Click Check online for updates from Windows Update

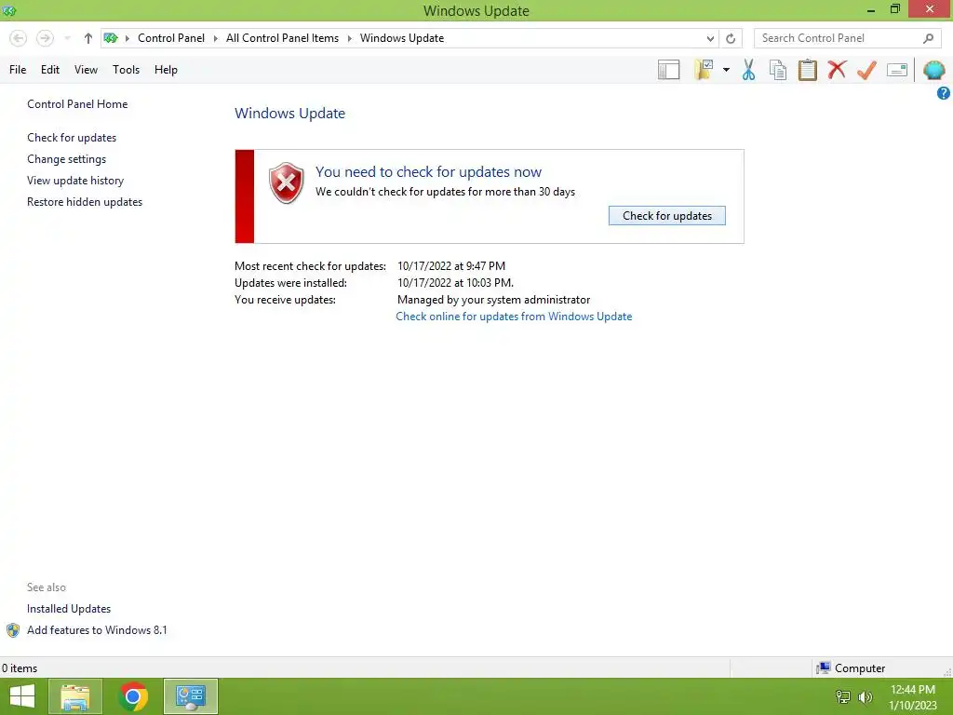[514, 317]
